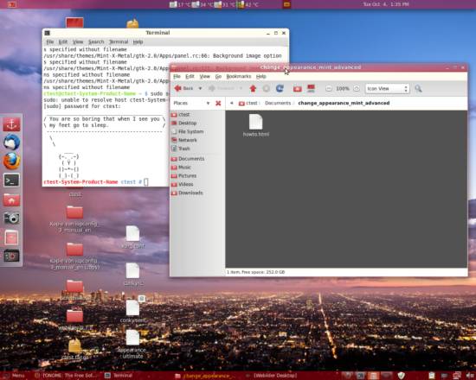Screen dimensions: 476x380
Task: Reload folder with the blue refresh icon
Action: coord(280,88)
